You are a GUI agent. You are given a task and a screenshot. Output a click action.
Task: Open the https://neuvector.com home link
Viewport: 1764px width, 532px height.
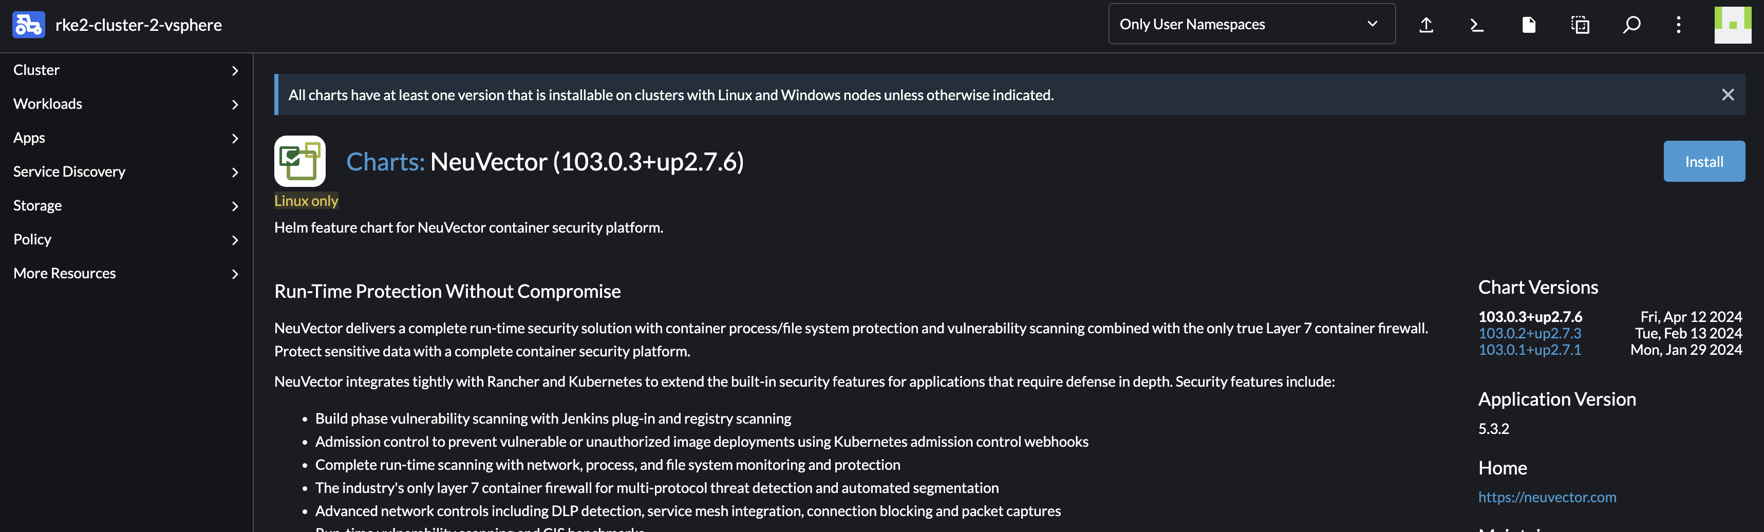[x=1547, y=497]
